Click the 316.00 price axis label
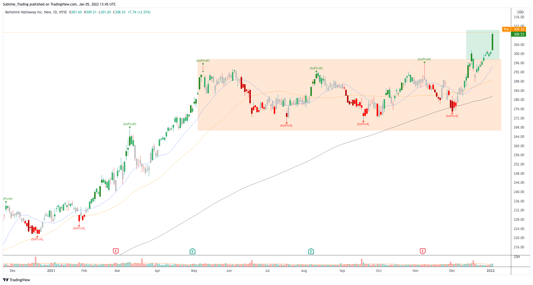Image resolution: width=533 pixels, height=285 pixels. 519,17
